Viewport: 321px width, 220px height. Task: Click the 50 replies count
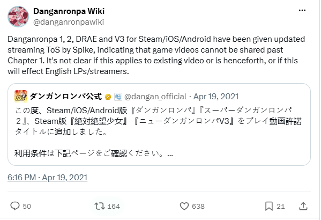[x=27, y=206]
